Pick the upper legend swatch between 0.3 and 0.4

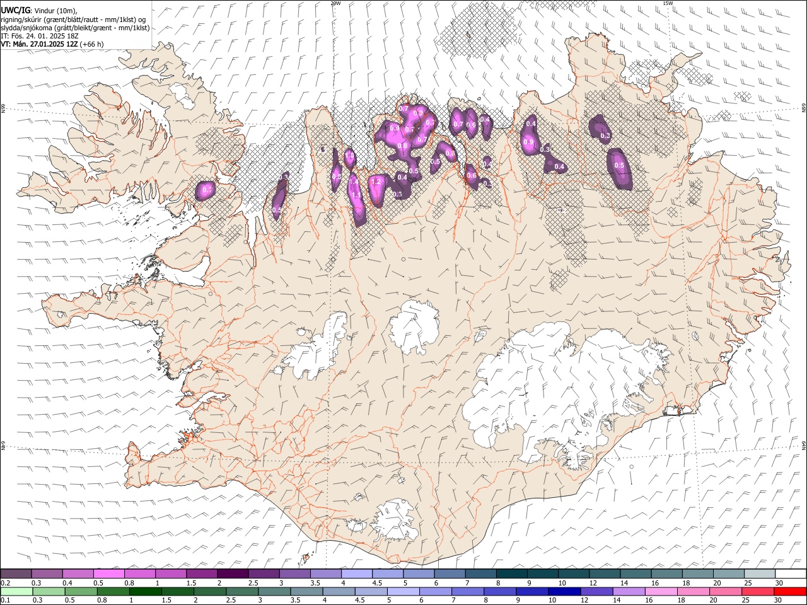tap(47, 574)
